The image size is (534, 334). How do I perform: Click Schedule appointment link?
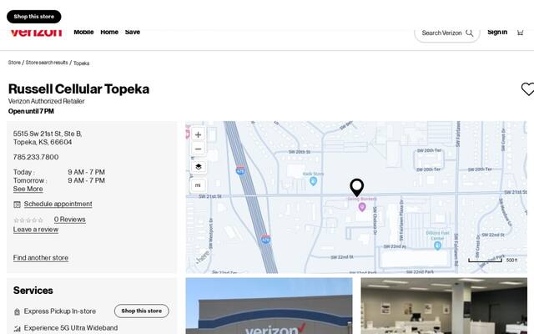tap(58, 204)
